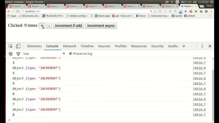Click the Increment if odd button

coord(68,26)
